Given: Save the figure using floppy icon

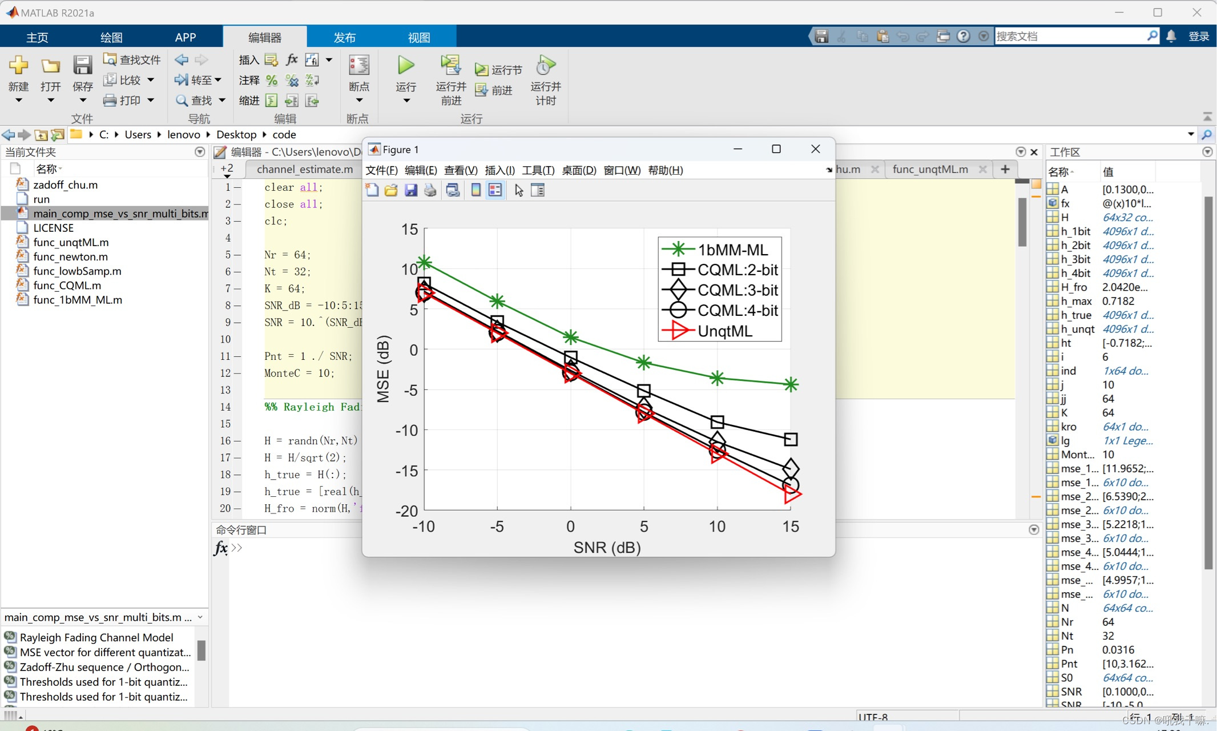Looking at the screenshot, I should pyautogui.click(x=410, y=190).
